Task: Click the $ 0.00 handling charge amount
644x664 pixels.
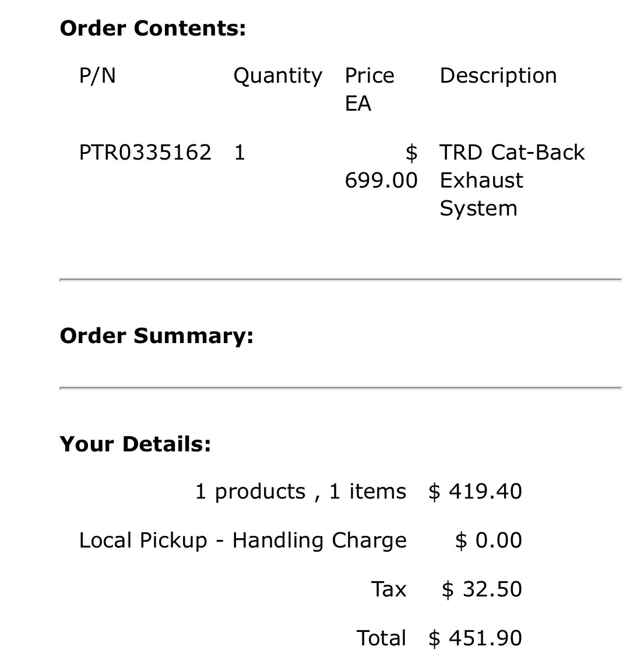Action: tap(488, 541)
